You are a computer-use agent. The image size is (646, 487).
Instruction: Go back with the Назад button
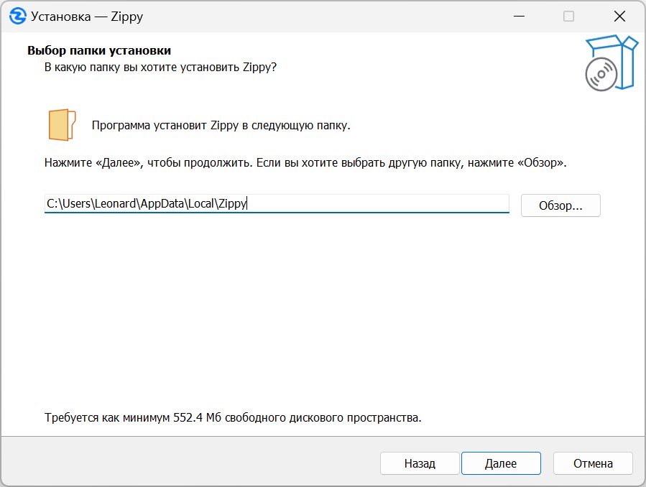click(x=419, y=463)
